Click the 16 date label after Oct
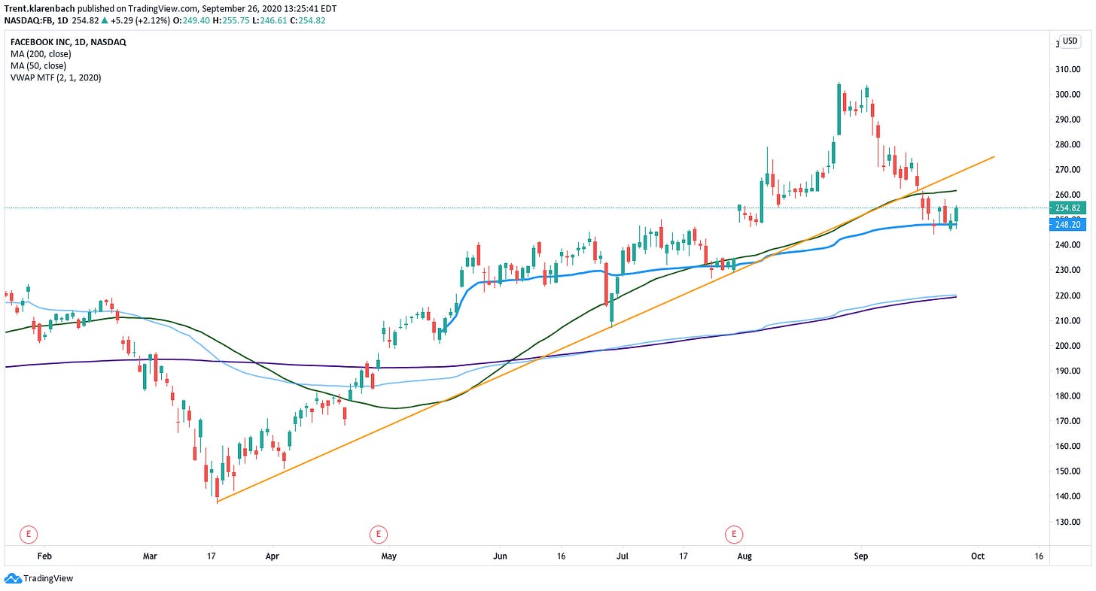 coord(1039,556)
